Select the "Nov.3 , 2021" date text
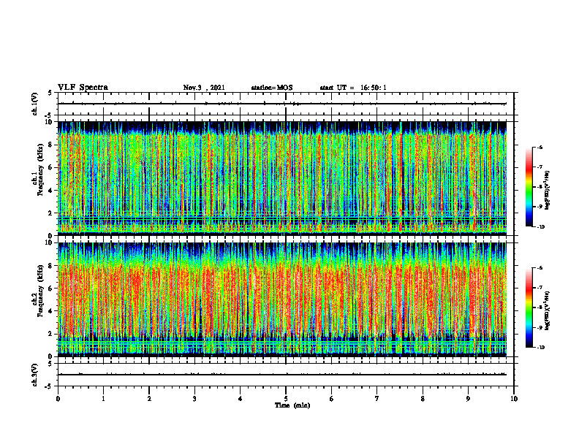 point(204,88)
